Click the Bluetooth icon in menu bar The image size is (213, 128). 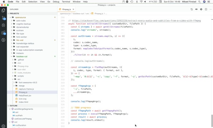pyautogui.click(x=137, y=2)
